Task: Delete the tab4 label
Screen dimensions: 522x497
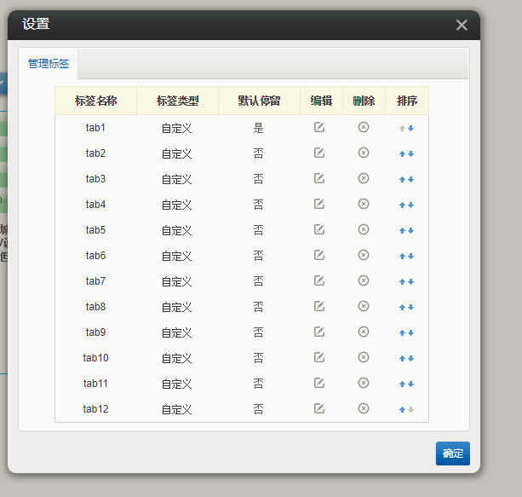Action: 364,205
